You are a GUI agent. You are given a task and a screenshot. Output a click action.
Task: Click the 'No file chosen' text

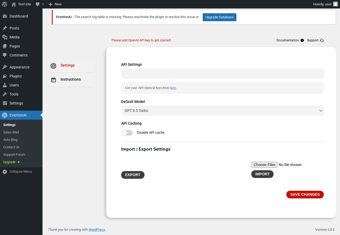pyautogui.click(x=290, y=165)
